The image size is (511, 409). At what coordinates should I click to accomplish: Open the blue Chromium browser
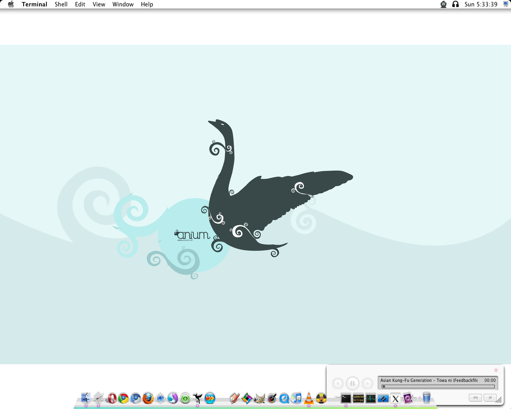(x=136, y=398)
